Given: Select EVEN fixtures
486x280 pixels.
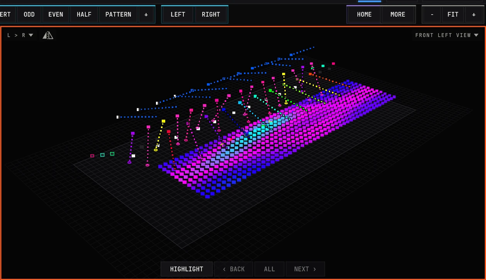Looking at the screenshot, I should 56,15.
